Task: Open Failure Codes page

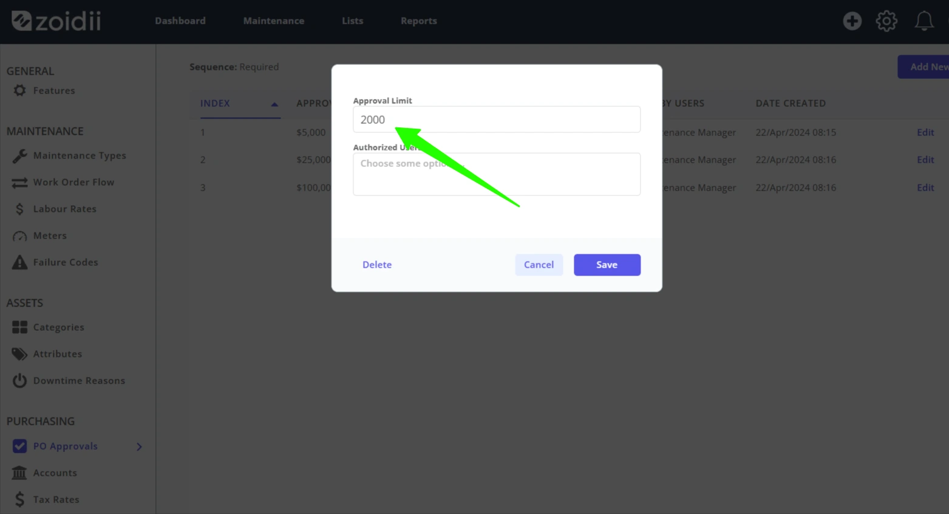Action: pyautogui.click(x=66, y=262)
